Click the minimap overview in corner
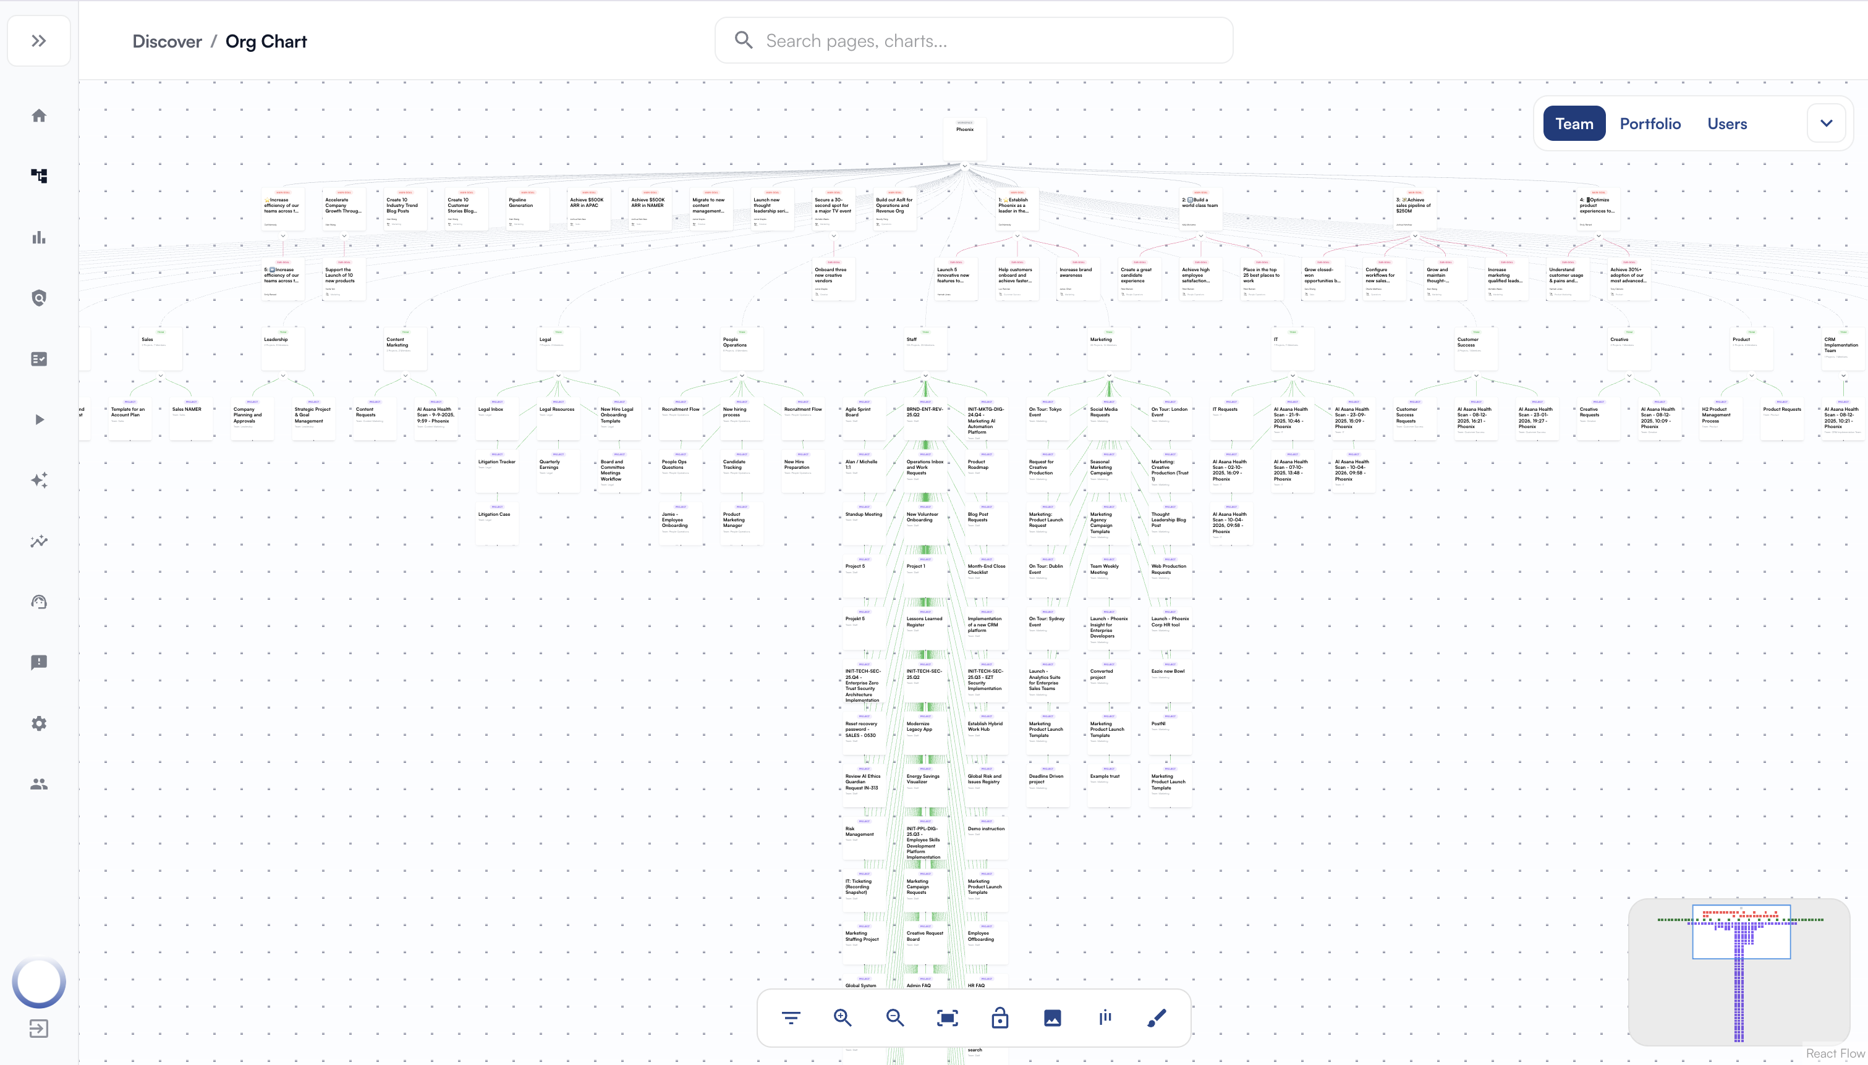 pos(1739,972)
